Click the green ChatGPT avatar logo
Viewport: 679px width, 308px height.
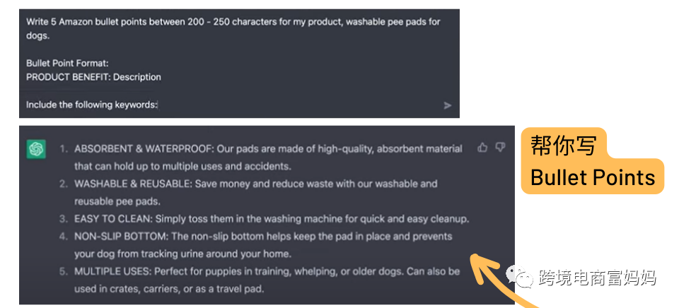tap(36, 149)
